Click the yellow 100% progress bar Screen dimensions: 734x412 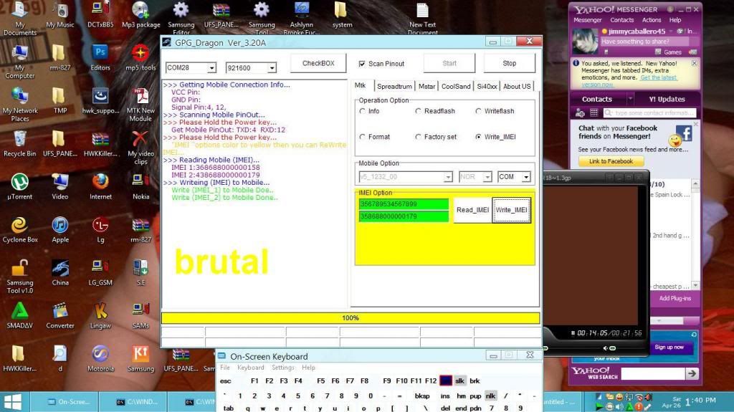tap(350, 318)
